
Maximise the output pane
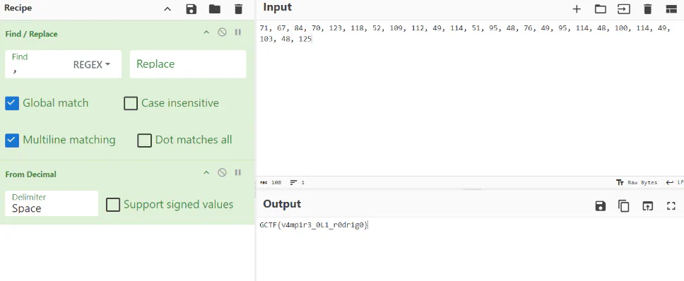(x=671, y=206)
